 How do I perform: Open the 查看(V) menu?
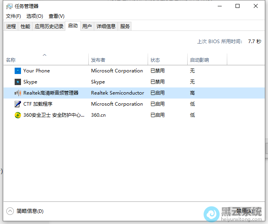click(x=56, y=16)
